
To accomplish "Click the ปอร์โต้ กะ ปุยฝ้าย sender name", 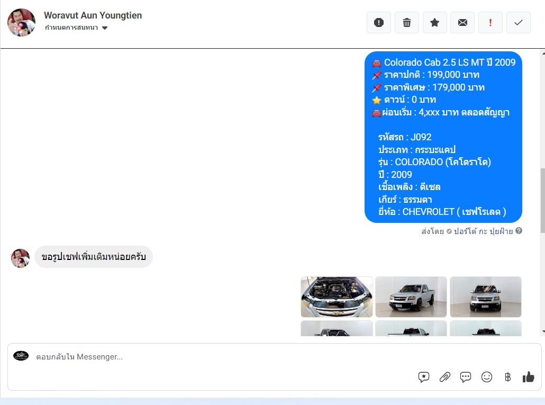I will click(x=483, y=231).
